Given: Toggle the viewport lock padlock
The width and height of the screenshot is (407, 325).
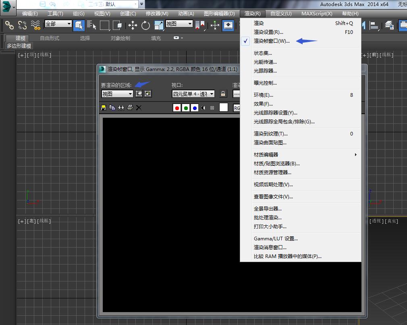Looking at the screenshot, I should (x=223, y=94).
